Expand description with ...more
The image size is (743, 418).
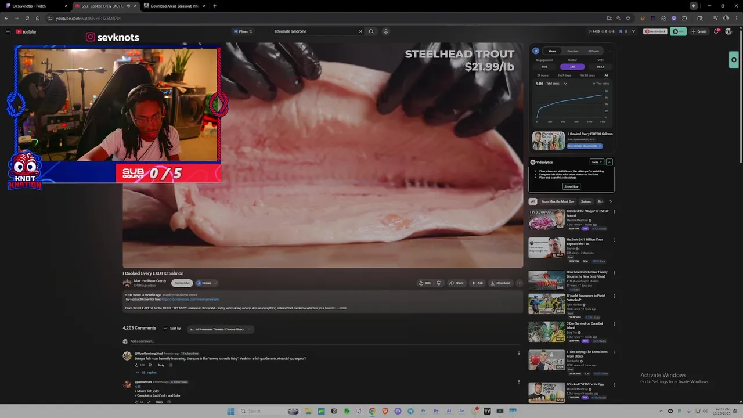(x=342, y=308)
